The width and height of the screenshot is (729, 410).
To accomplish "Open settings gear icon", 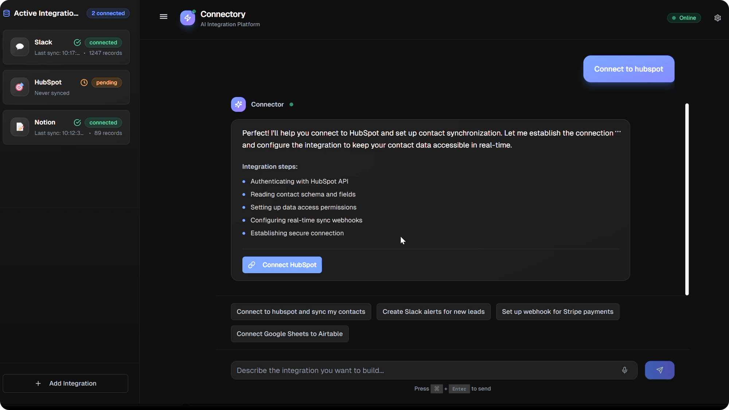I will tap(717, 18).
